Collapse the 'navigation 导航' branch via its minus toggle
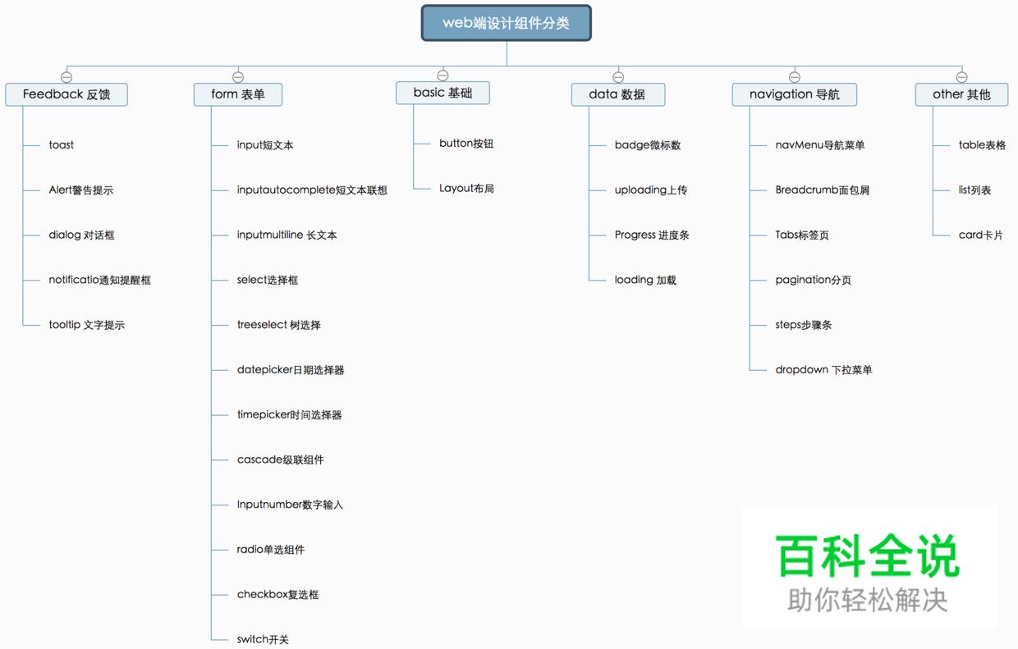 793,76
